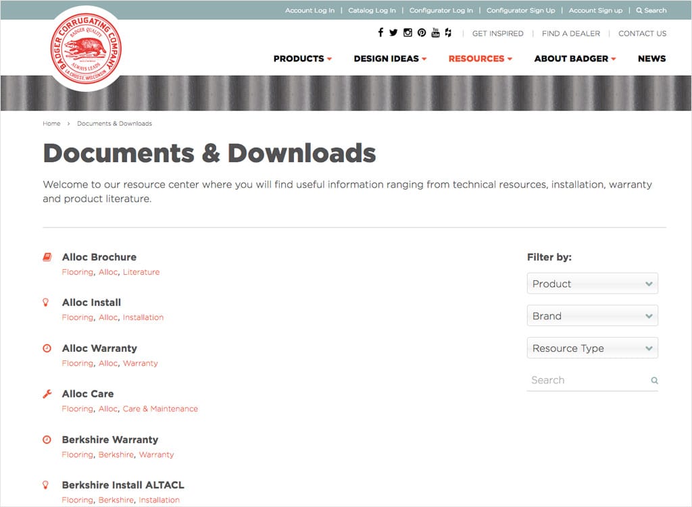Click the Literature tag under Alloc Brochure

pos(141,272)
